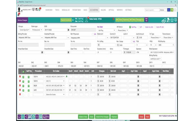Screen dimensions: 194x121
Task: Click the Done button
Action: (92, 117)
